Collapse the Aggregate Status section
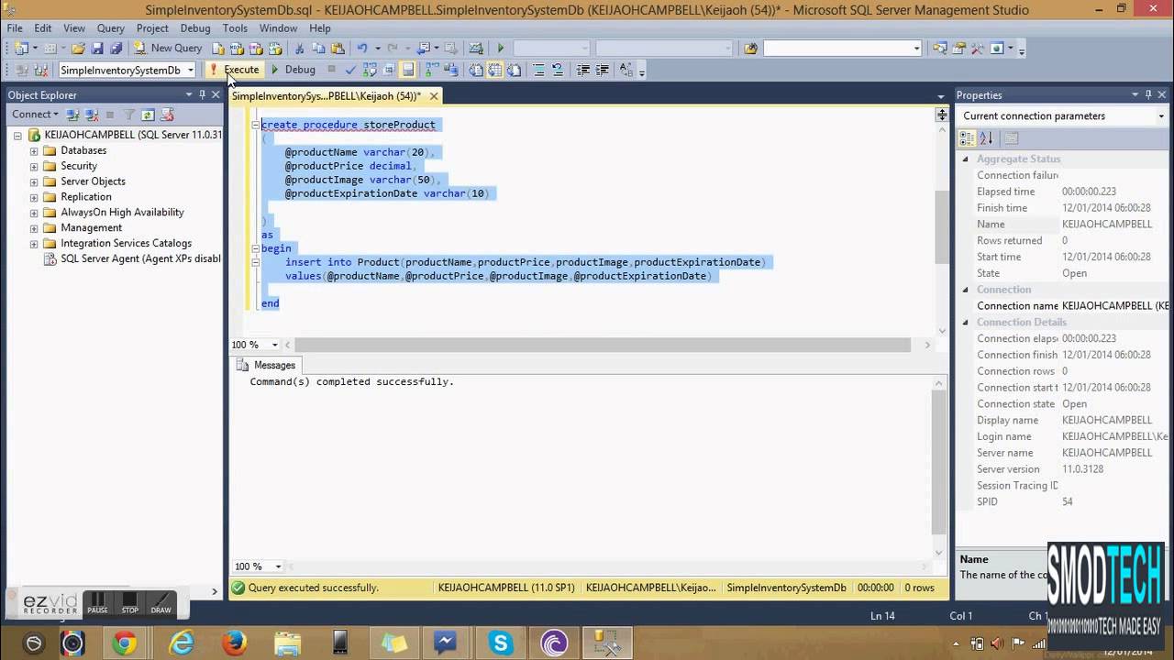The width and height of the screenshot is (1174, 660). pos(965,159)
